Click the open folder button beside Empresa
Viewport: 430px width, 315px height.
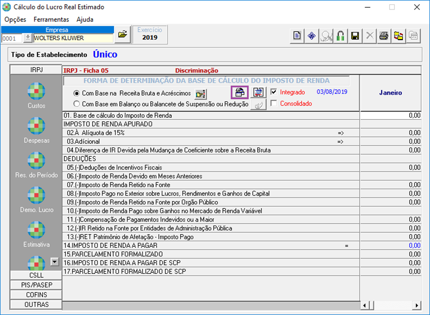tap(123, 35)
